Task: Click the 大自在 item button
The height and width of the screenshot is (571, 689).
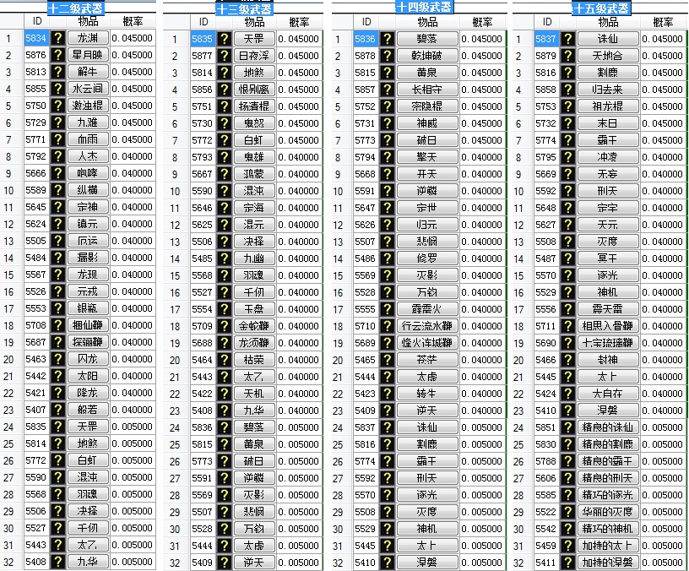Action: click(x=608, y=394)
